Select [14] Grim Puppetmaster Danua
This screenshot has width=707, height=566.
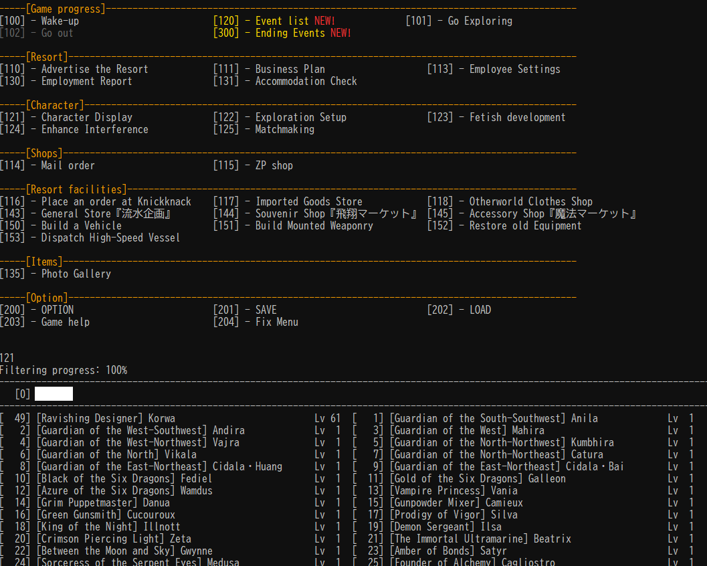tap(170, 503)
